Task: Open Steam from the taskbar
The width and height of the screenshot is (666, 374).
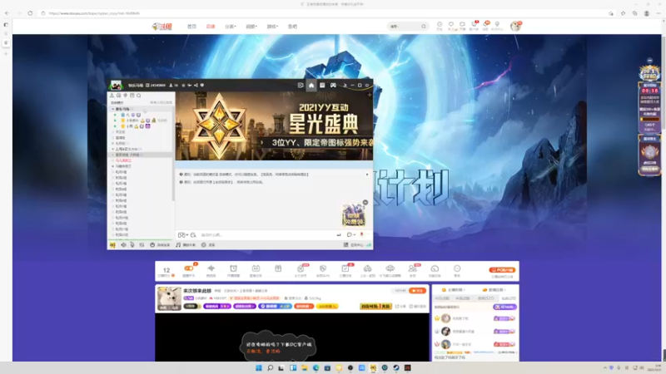Action: point(396,367)
